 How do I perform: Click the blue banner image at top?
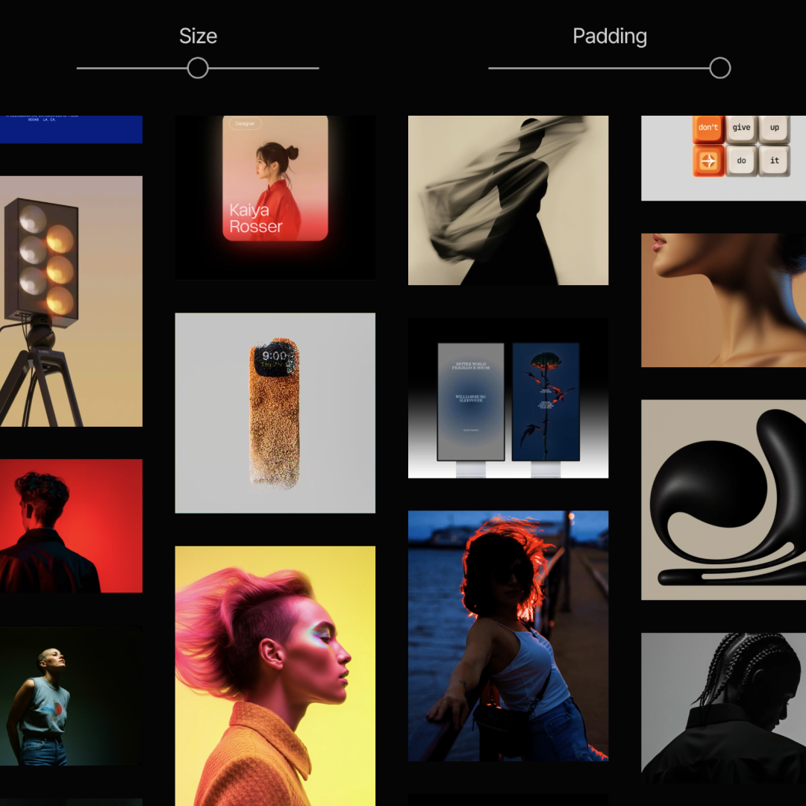click(71, 129)
